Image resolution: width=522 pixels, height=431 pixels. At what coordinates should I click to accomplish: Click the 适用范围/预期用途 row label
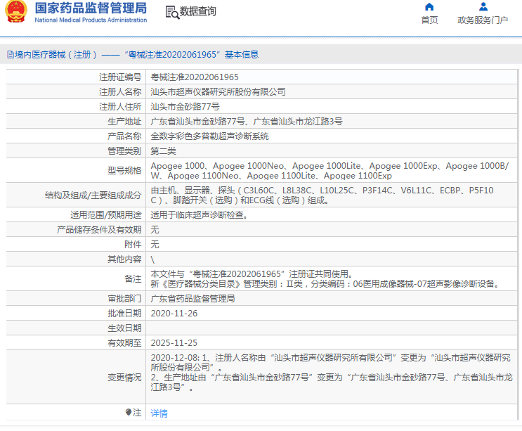click(x=106, y=215)
